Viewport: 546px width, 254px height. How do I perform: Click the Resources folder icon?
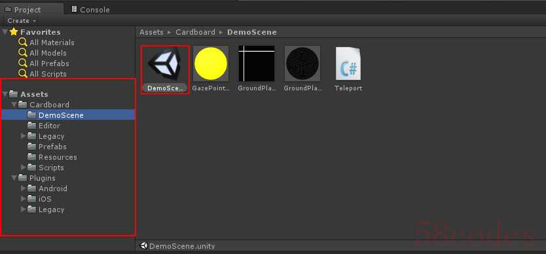(x=32, y=156)
